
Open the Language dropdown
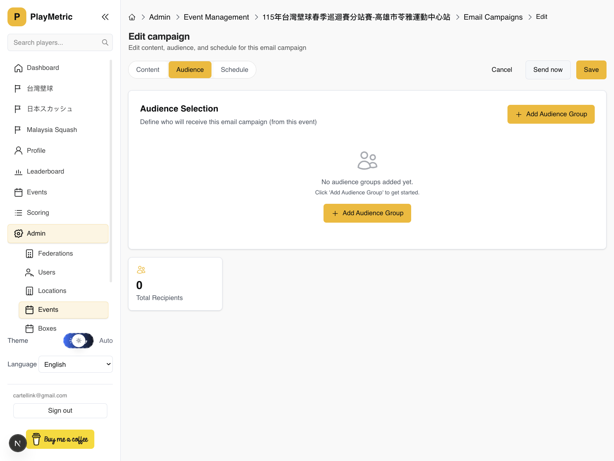pyautogui.click(x=76, y=364)
